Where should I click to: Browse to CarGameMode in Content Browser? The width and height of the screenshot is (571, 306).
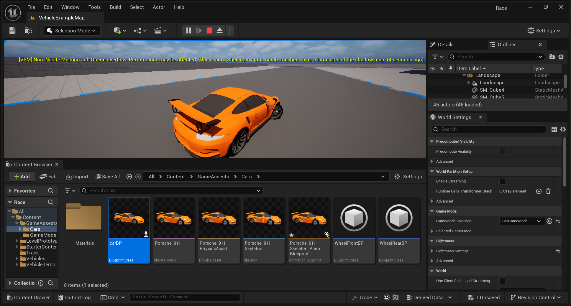tap(549, 221)
